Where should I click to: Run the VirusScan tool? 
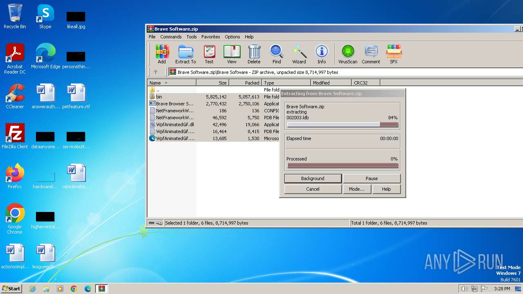point(348,54)
